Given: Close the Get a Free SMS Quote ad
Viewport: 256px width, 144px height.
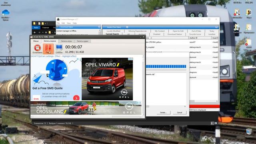Looking at the screenshot, I should [80, 59].
